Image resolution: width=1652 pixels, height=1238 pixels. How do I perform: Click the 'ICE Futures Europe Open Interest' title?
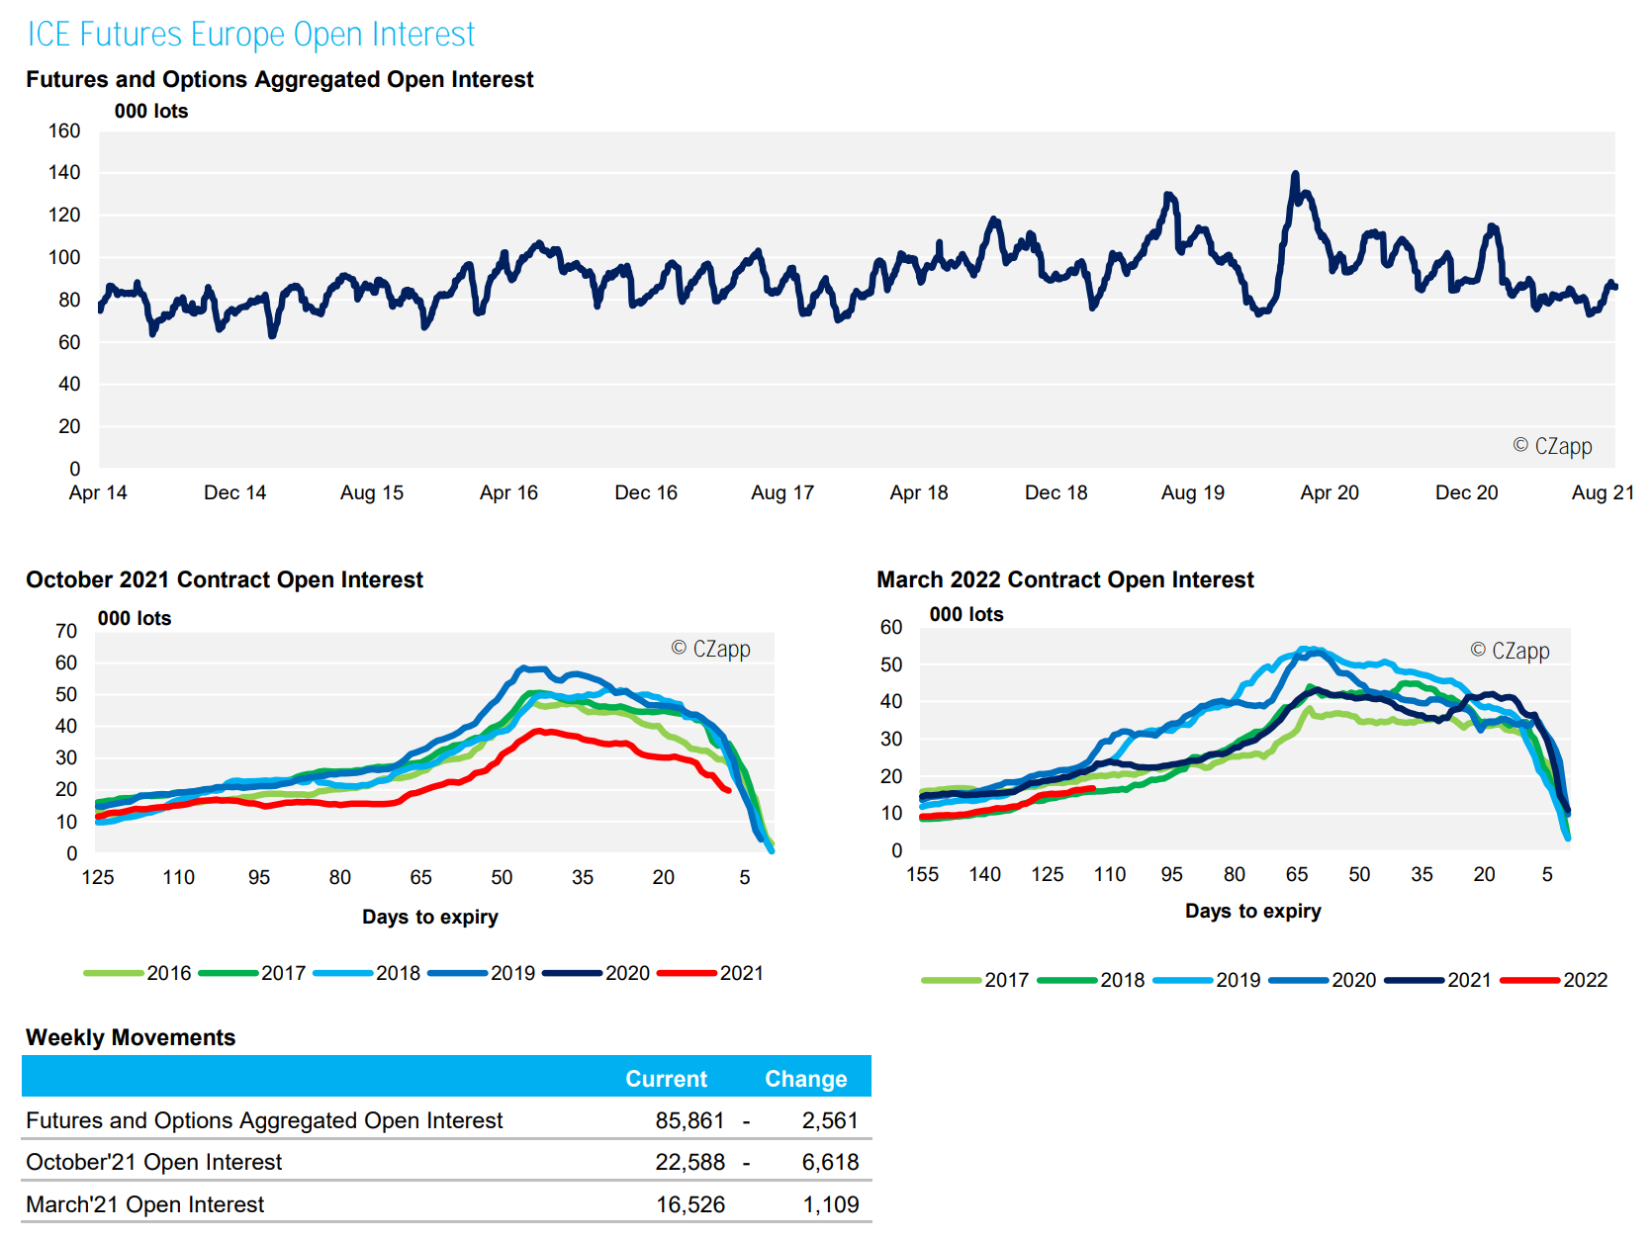[x=251, y=35]
